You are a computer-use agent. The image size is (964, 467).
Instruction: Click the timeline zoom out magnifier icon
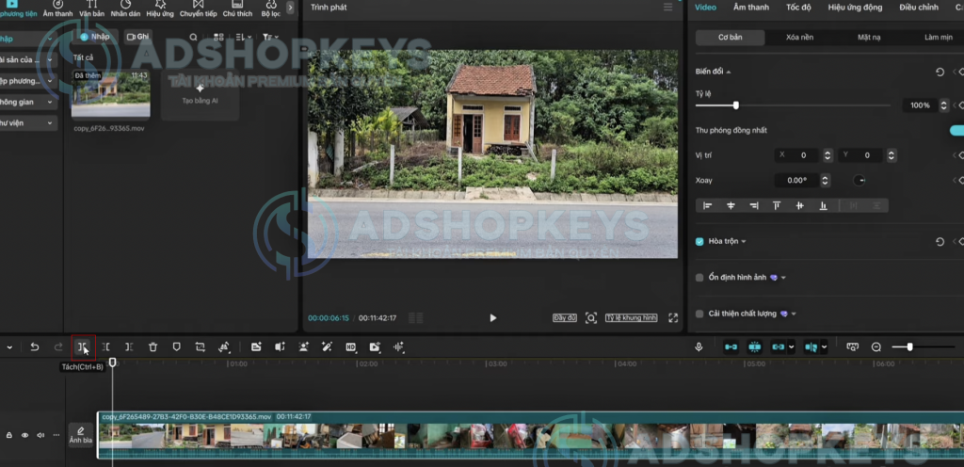(x=876, y=347)
